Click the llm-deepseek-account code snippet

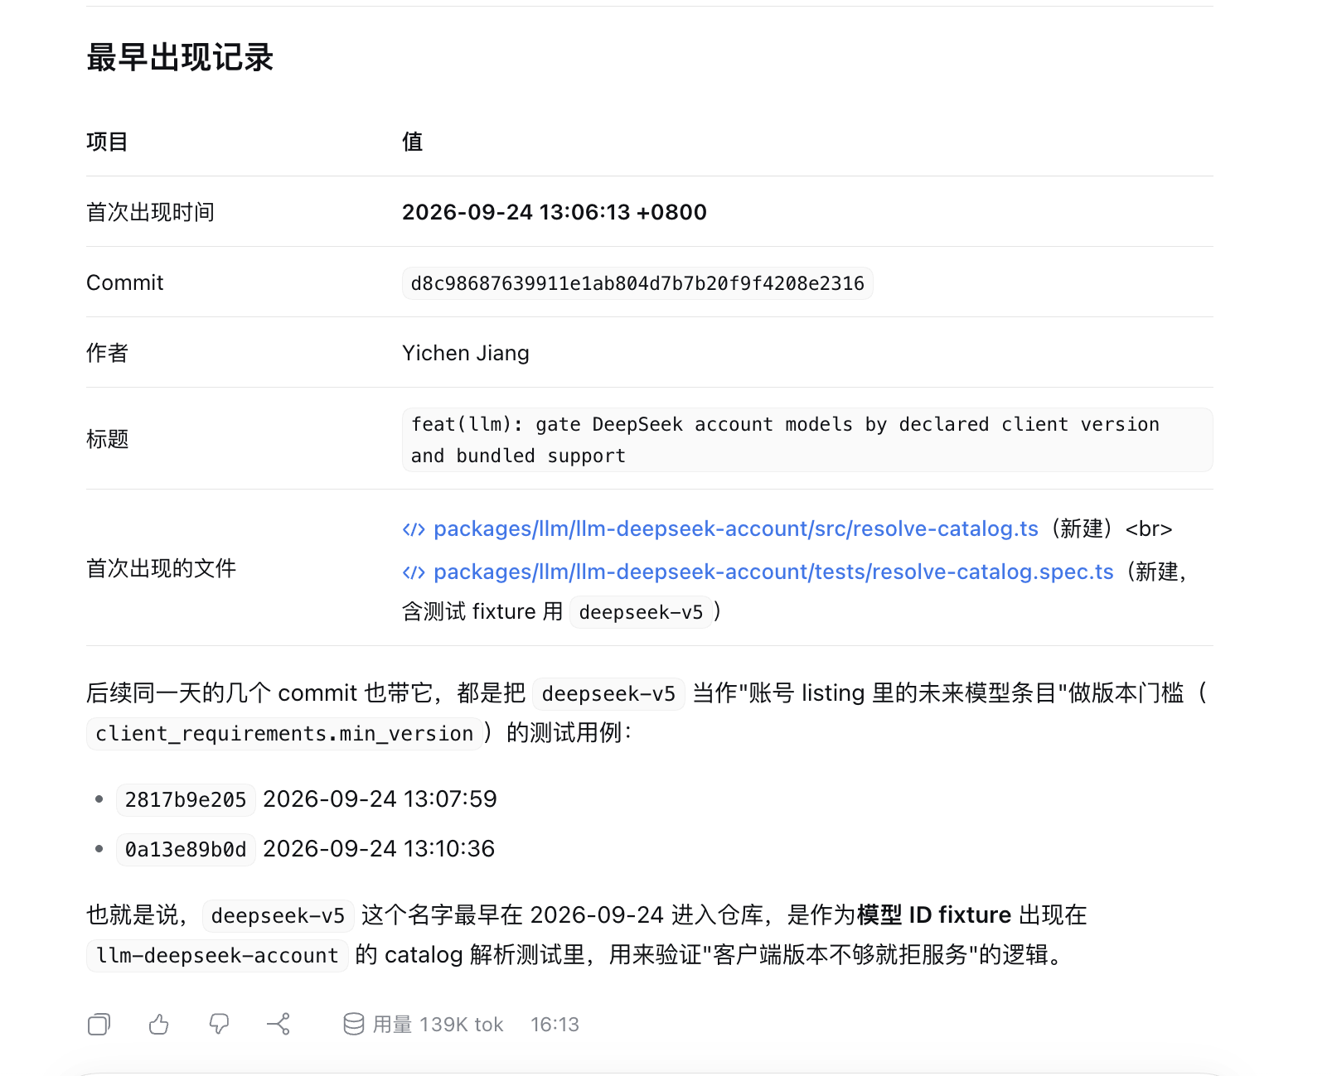(x=217, y=956)
